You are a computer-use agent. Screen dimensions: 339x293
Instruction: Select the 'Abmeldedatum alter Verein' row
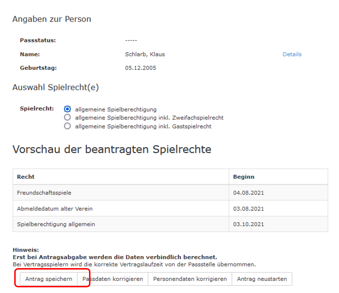[54, 209]
